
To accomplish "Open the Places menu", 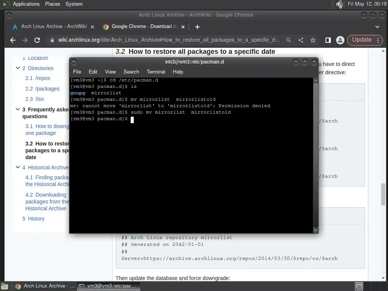I will click(x=52, y=4).
